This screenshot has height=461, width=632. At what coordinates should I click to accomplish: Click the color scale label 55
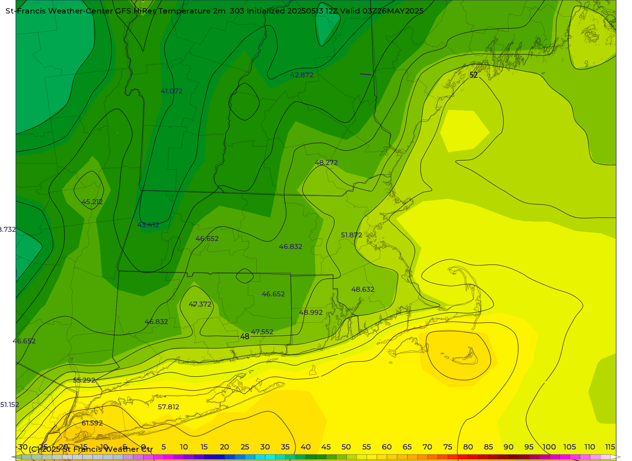[x=367, y=447]
